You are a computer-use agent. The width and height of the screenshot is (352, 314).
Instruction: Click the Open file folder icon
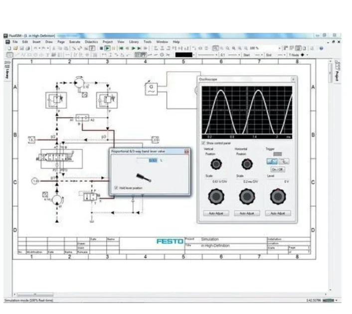click(15, 48)
